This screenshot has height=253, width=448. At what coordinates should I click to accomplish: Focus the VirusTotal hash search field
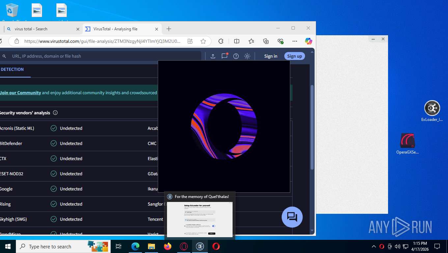101,56
